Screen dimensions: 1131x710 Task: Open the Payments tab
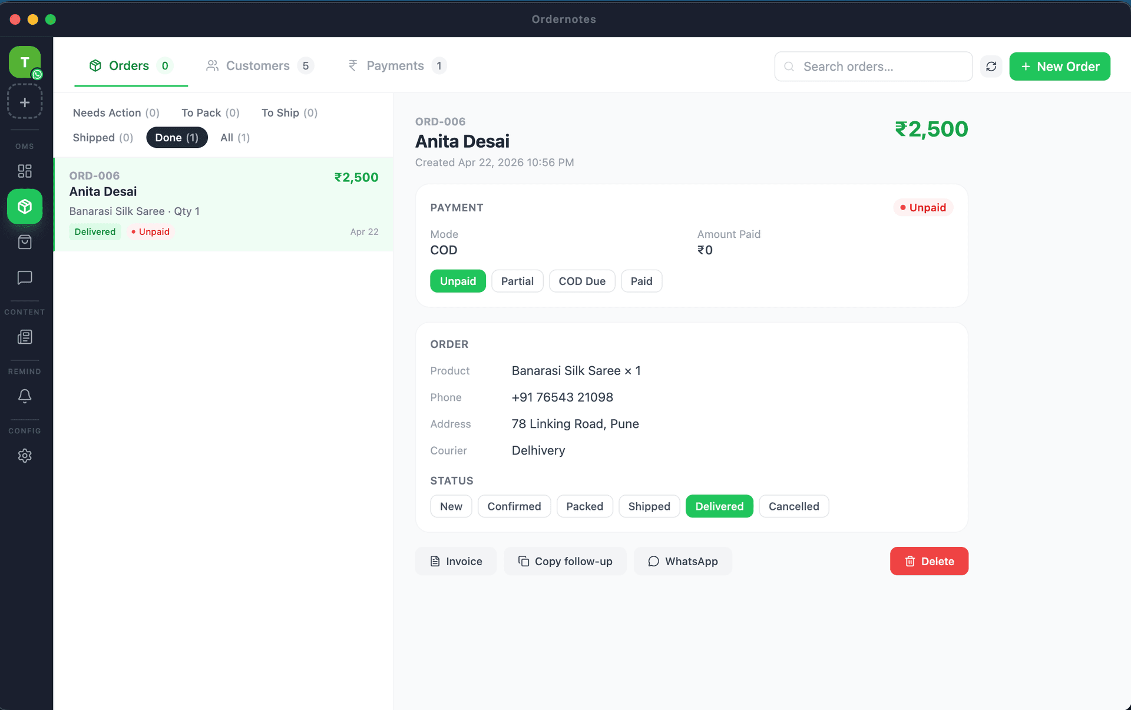click(395, 66)
